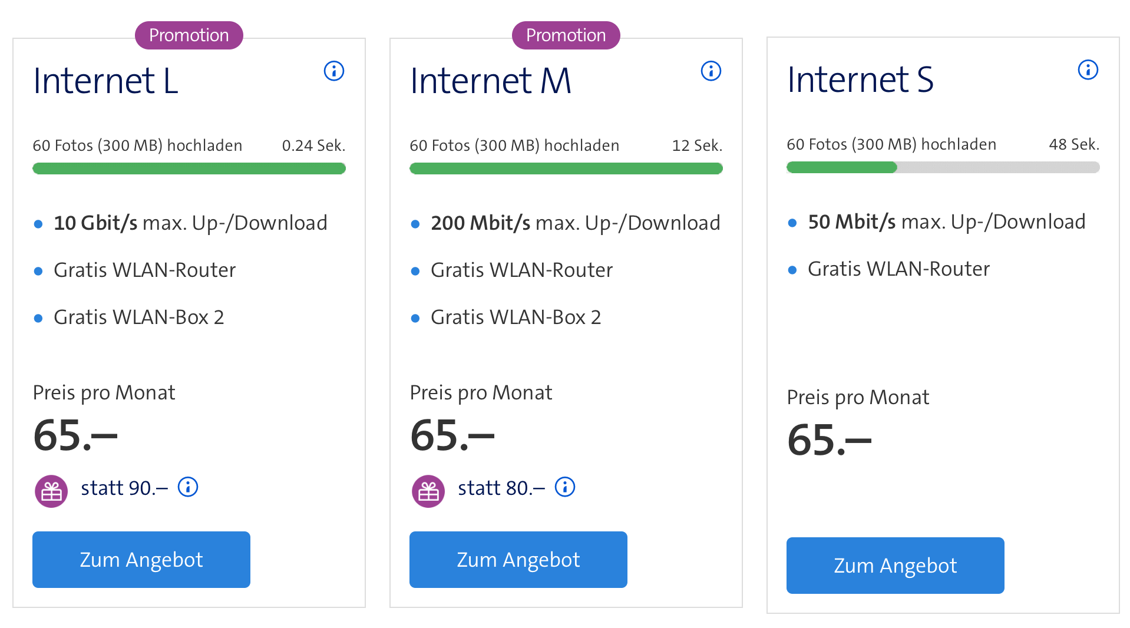This screenshot has height=628, width=1130.
Task: Click Zum Angebot for Internet L
Action: coord(141,560)
